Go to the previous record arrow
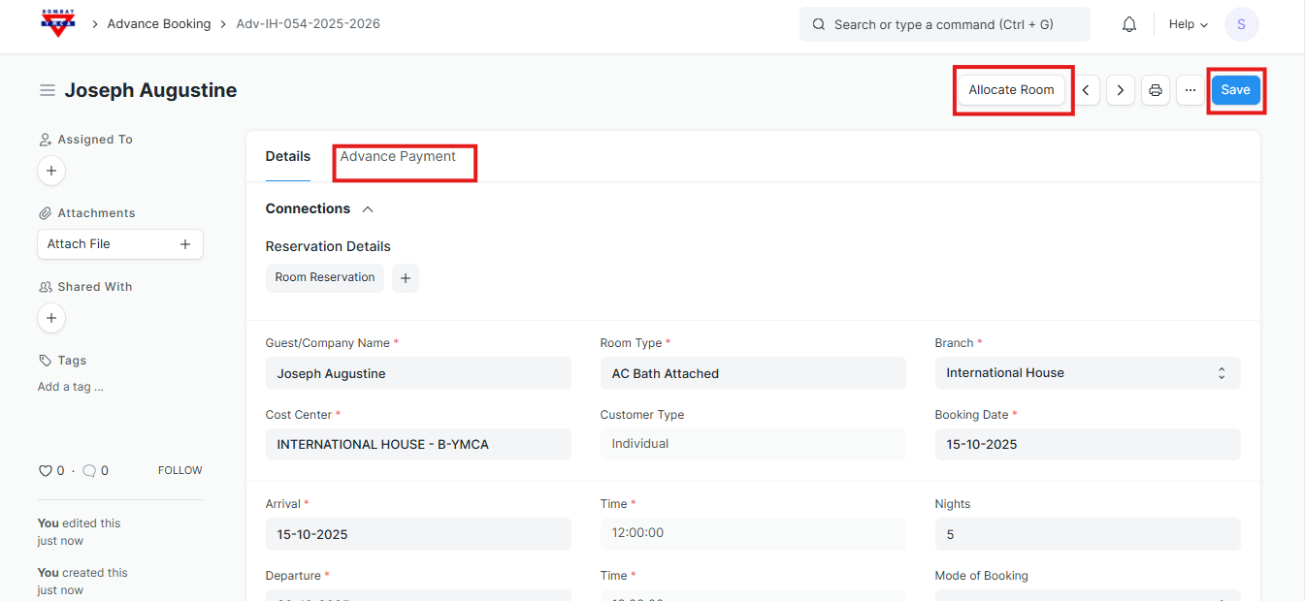The height and width of the screenshot is (601, 1305). 1086,90
